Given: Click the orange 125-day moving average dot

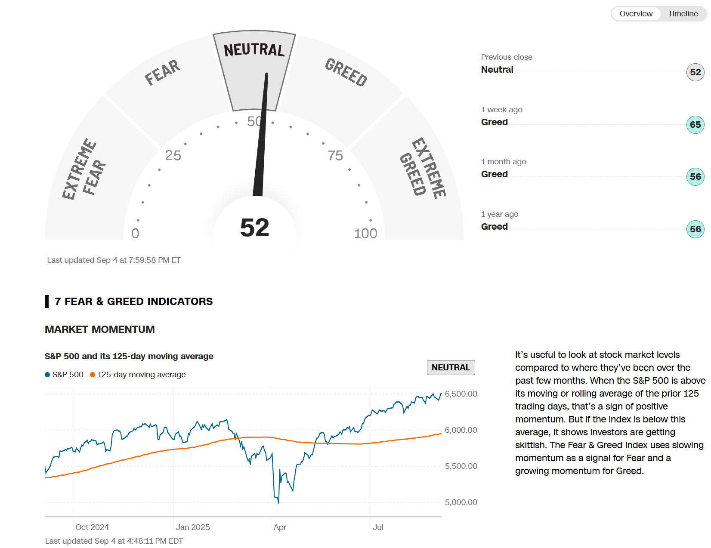Looking at the screenshot, I should point(93,375).
